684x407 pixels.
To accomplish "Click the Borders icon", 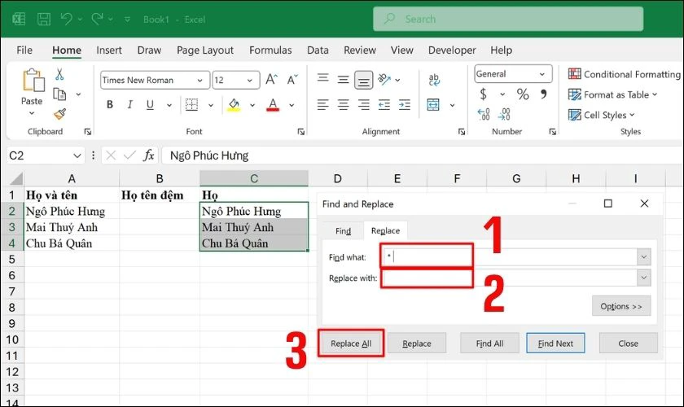I will pyautogui.click(x=191, y=105).
